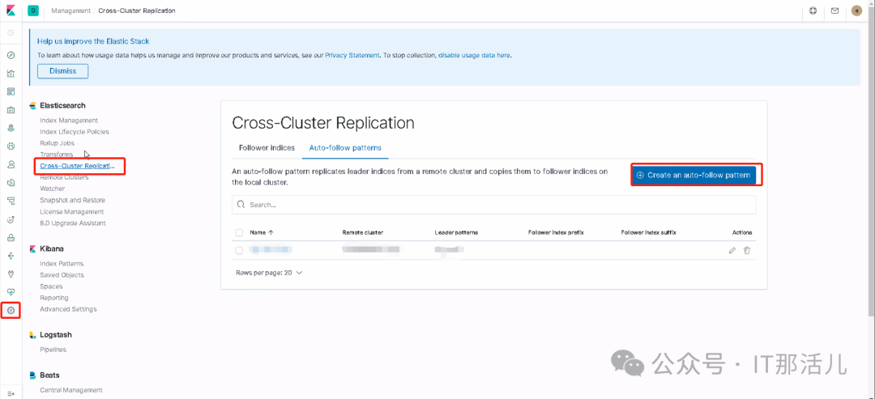Open Stack Monitoring heartbeat icon in sidebar
875x399 pixels.
pyautogui.click(x=11, y=292)
